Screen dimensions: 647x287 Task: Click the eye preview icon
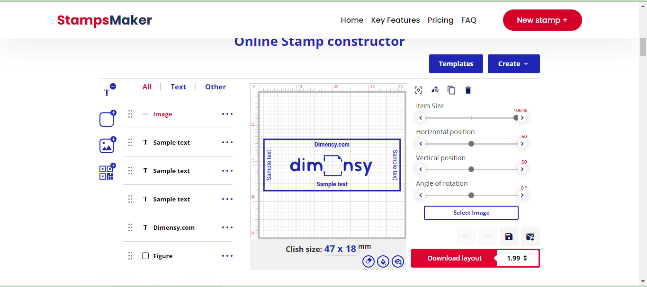point(398,261)
